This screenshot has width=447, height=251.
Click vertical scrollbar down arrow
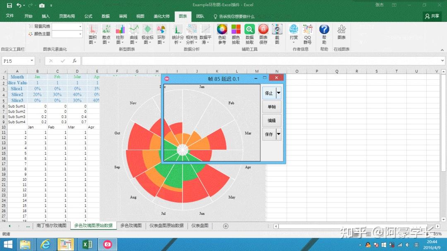click(x=443, y=220)
